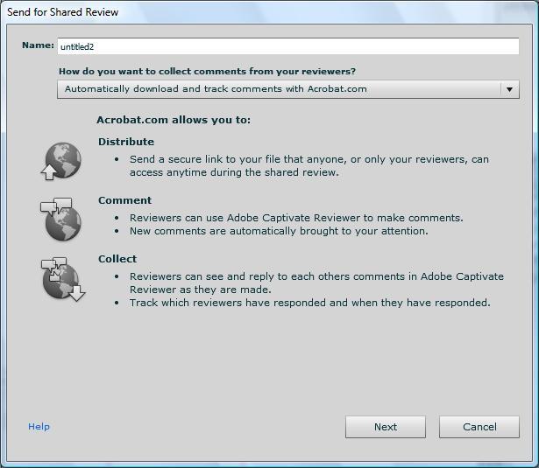Screen dimensions: 539x468
Task: Click the Name input field containing untitled2
Action: [288, 46]
